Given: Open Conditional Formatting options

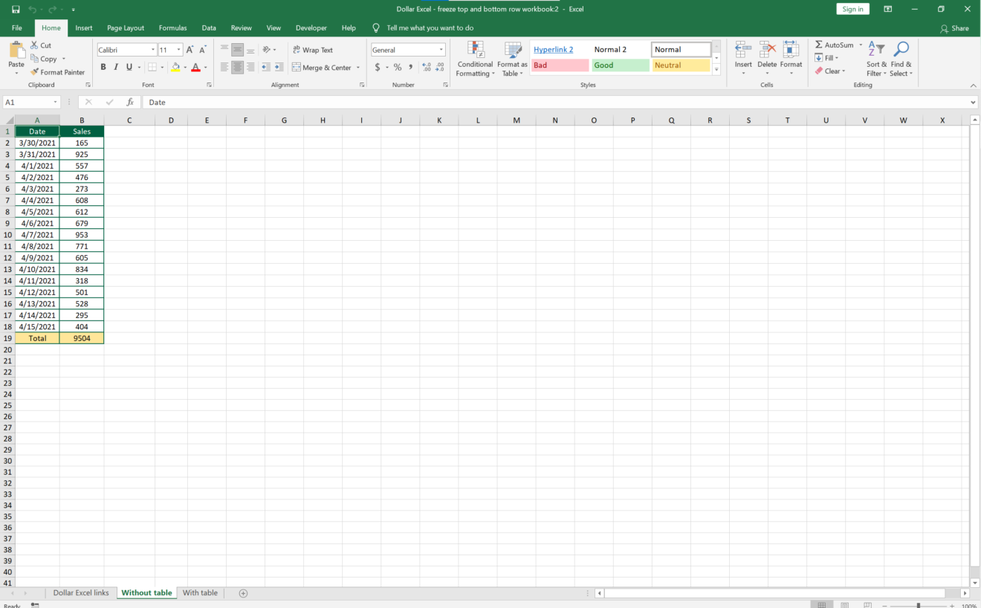Looking at the screenshot, I should 475,59.
